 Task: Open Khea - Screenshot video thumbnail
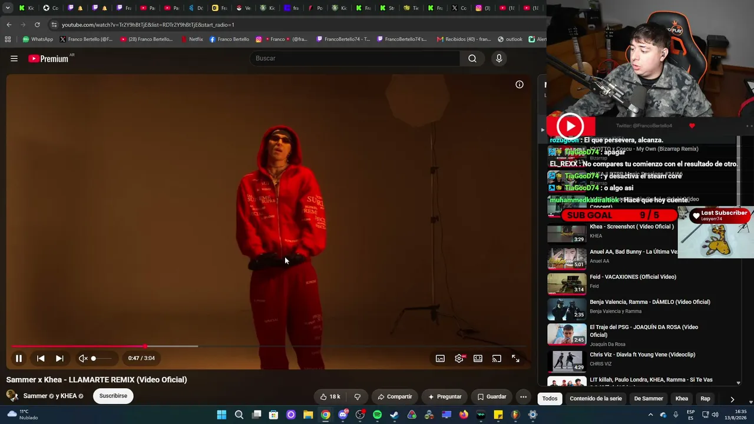click(567, 233)
